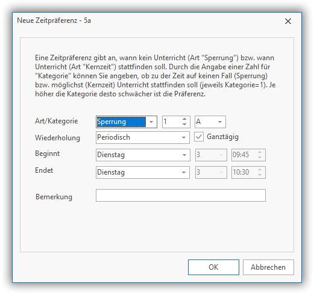
Task: Focus the Bemerkung text field
Action: tap(181, 195)
